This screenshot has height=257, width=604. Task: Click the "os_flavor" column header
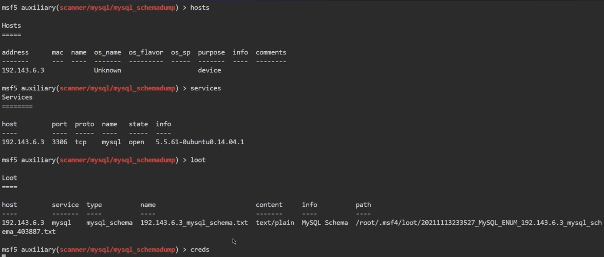(146, 52)
